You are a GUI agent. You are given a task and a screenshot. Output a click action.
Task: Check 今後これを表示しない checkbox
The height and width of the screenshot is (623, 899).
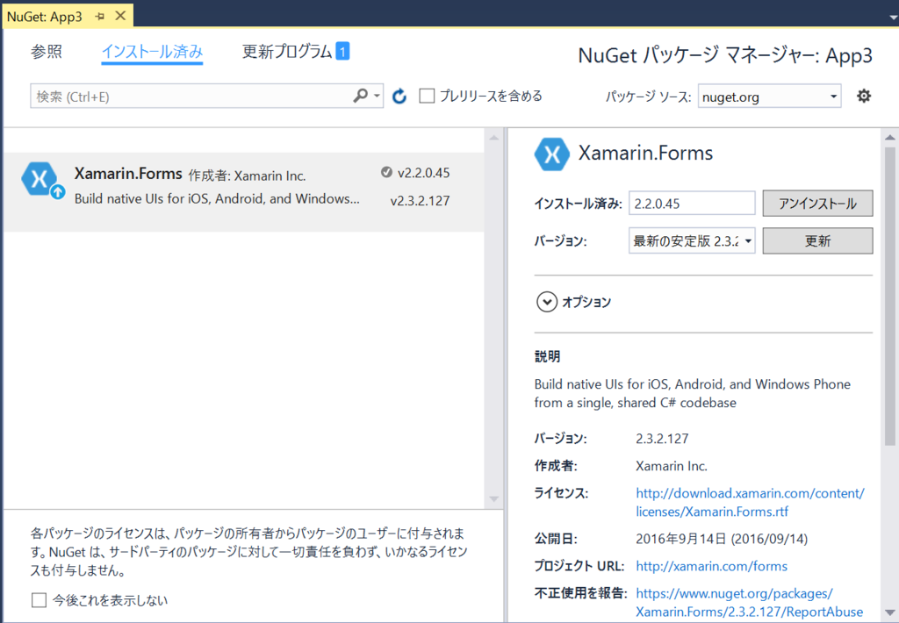pyautogui.click(x=39, y=600)
